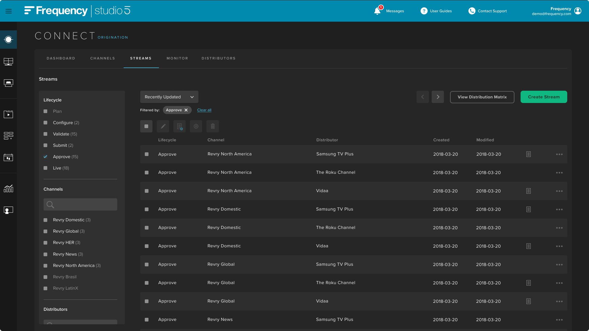Toggle the Configure lifecycle checkbox
The width and height of the screenshot is (589, 331).
(x=45, y=123)
